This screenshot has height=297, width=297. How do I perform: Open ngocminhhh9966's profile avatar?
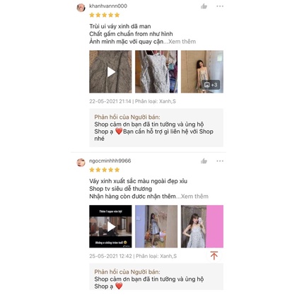81,163
